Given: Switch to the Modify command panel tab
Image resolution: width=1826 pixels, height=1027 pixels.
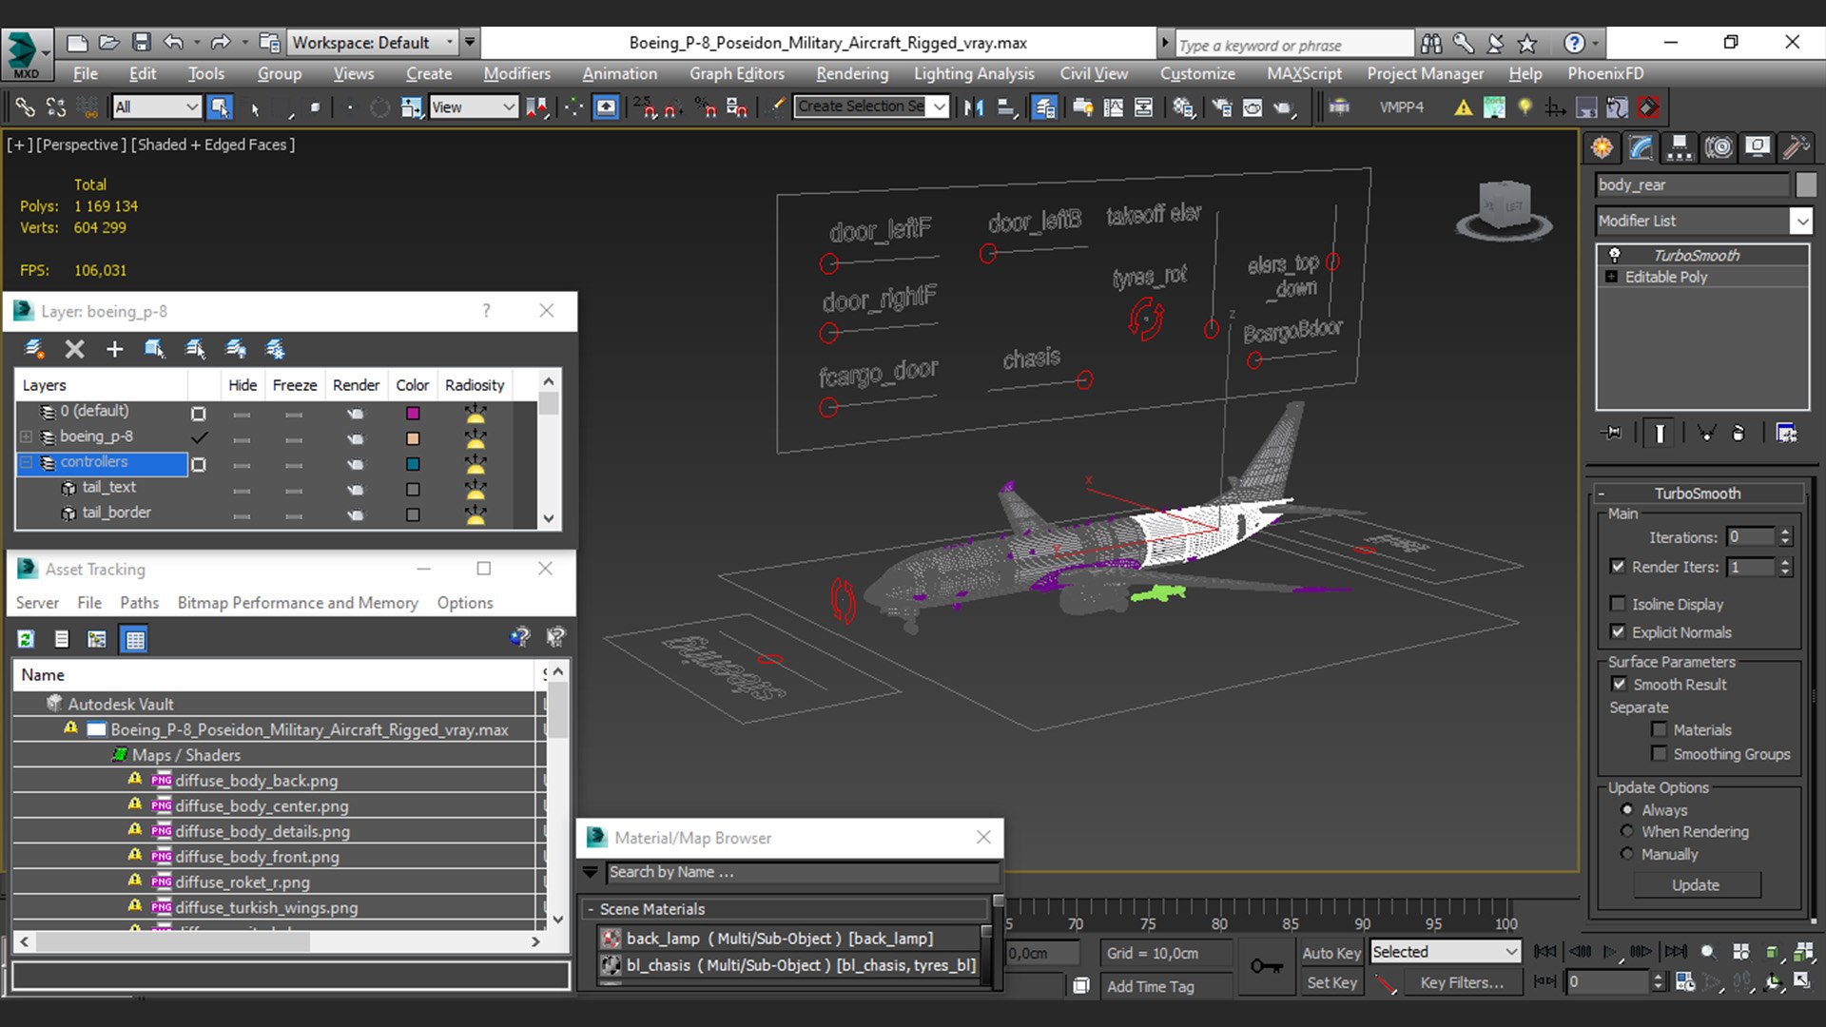Looking at the screenshot, I should (x=1641, y=147).
